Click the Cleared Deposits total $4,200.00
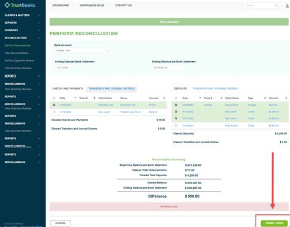The width and height of the screenshot is (290, 227). (281, 133)
